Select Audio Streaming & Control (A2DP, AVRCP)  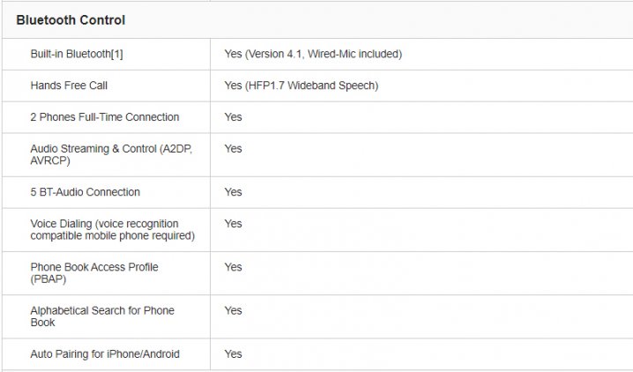[111, 154]
